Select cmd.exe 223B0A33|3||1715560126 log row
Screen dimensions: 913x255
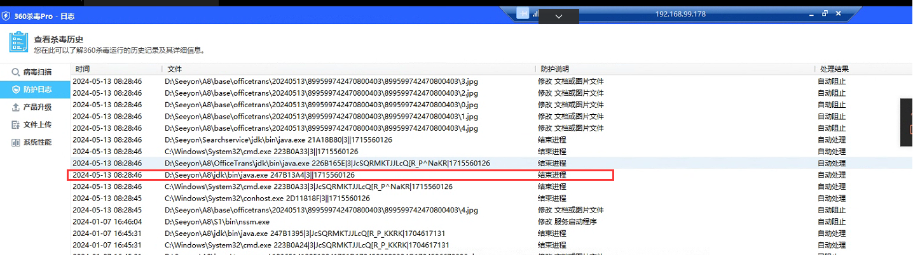491,152
